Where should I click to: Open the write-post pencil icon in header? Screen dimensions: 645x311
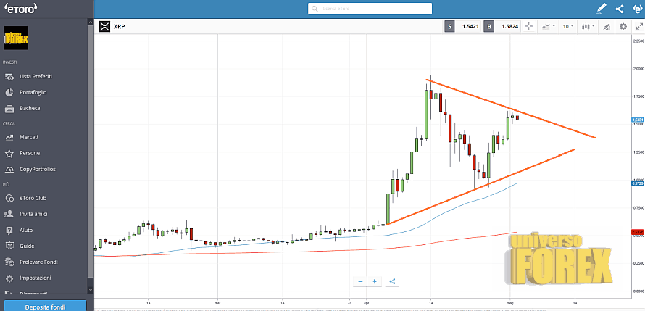(601, 9)
